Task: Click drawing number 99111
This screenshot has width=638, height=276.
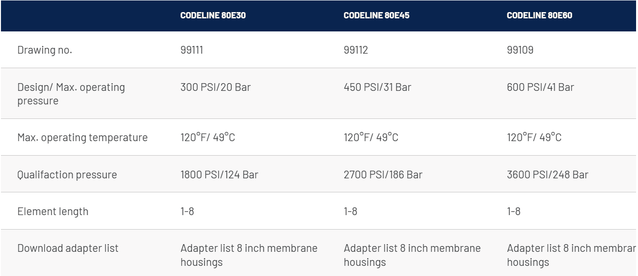Action: [192, 50]
